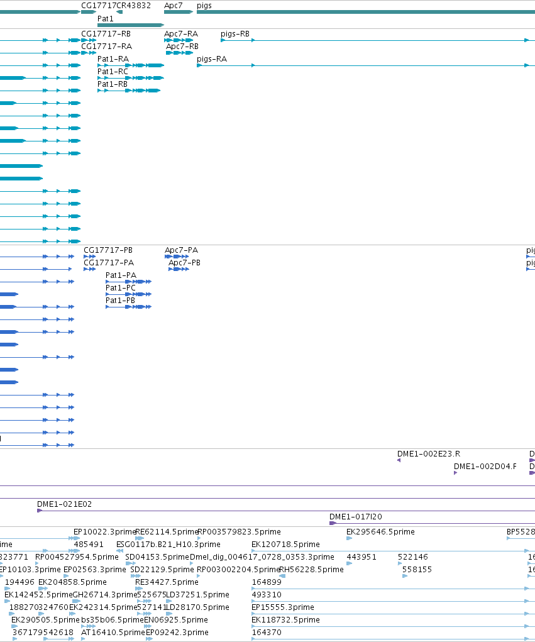Select the EP02563.3prime label
This screenshot has height=642, width=535.
click(x=94, y=570)
